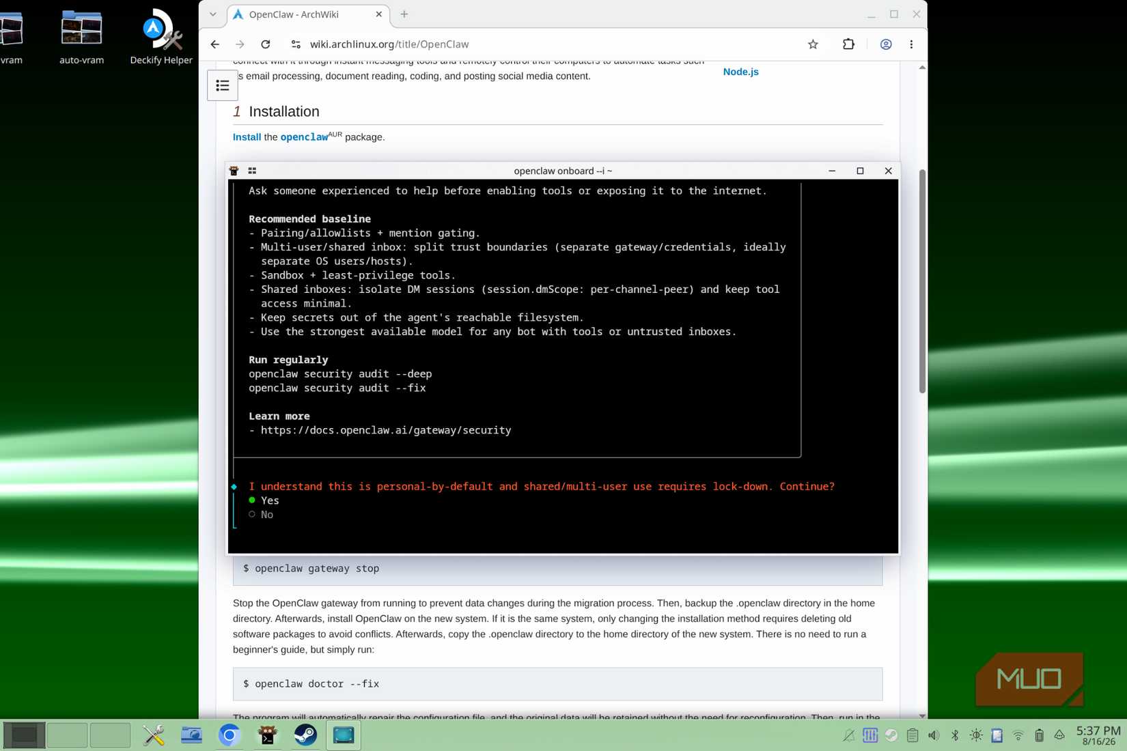Open the openclaw AUR package link
This screenshot has height=751, width=1127.
tap(304, 137)
